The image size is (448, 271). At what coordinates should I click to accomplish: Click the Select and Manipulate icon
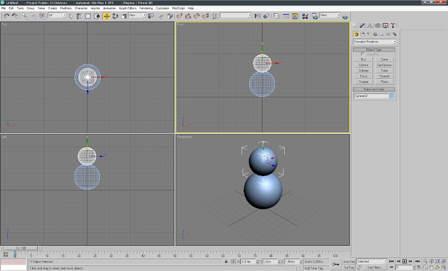coord(161,16)
